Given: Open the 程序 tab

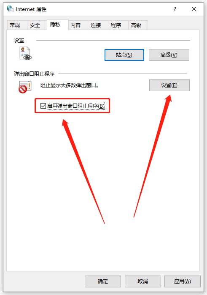Looking at the screenshot, I should (116, 25).
